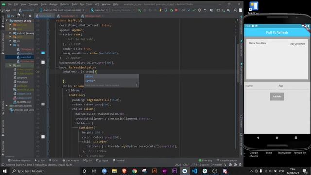Expand the test folder arrow
The image size is (311, 175).
10,65
